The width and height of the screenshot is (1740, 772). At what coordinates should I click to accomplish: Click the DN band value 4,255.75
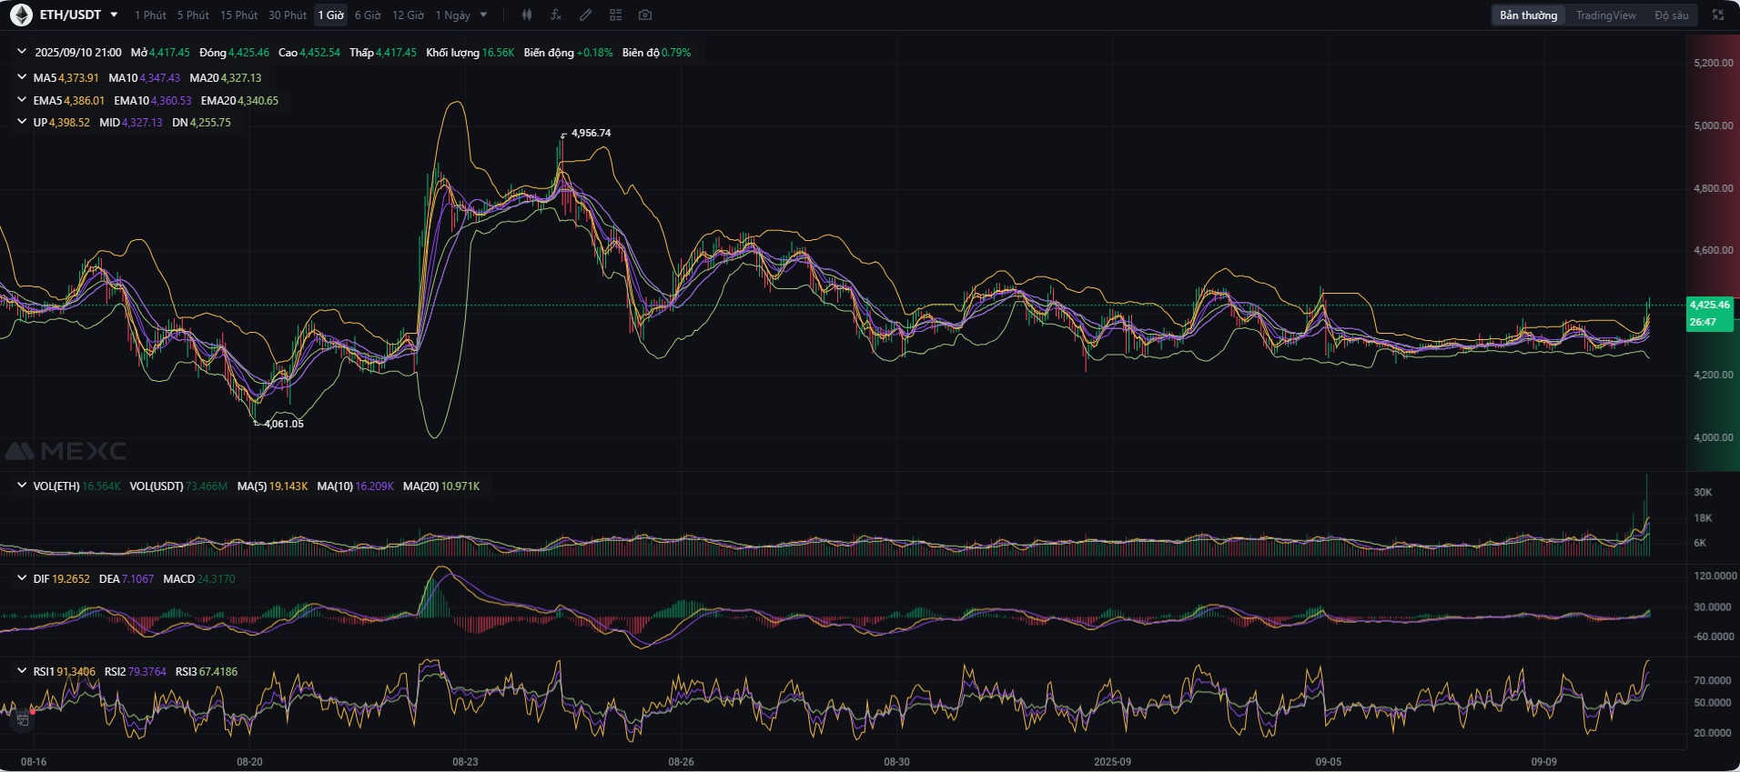[x=210, y=123]
